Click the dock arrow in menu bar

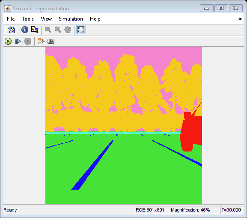tap(240, 18)
